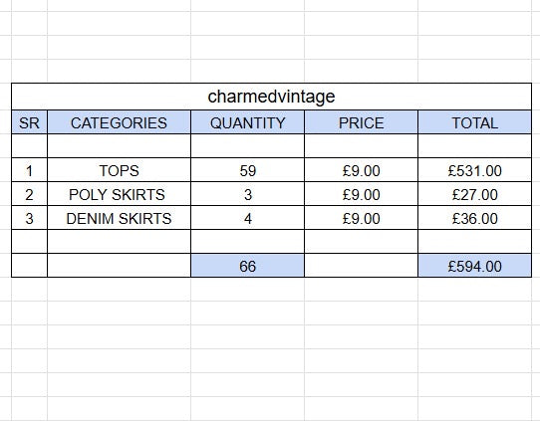Click the SR header cell
The image size is (540, 421).
[29, 122]
